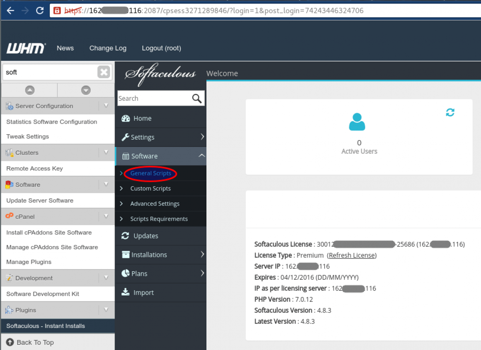The width and height of the screenshot is (481, 350).
Task: Open the News menu item
Action: (65, 48)
